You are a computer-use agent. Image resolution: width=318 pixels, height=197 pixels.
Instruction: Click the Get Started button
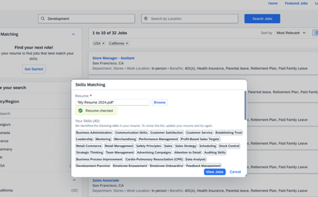(x=34, y=69)
